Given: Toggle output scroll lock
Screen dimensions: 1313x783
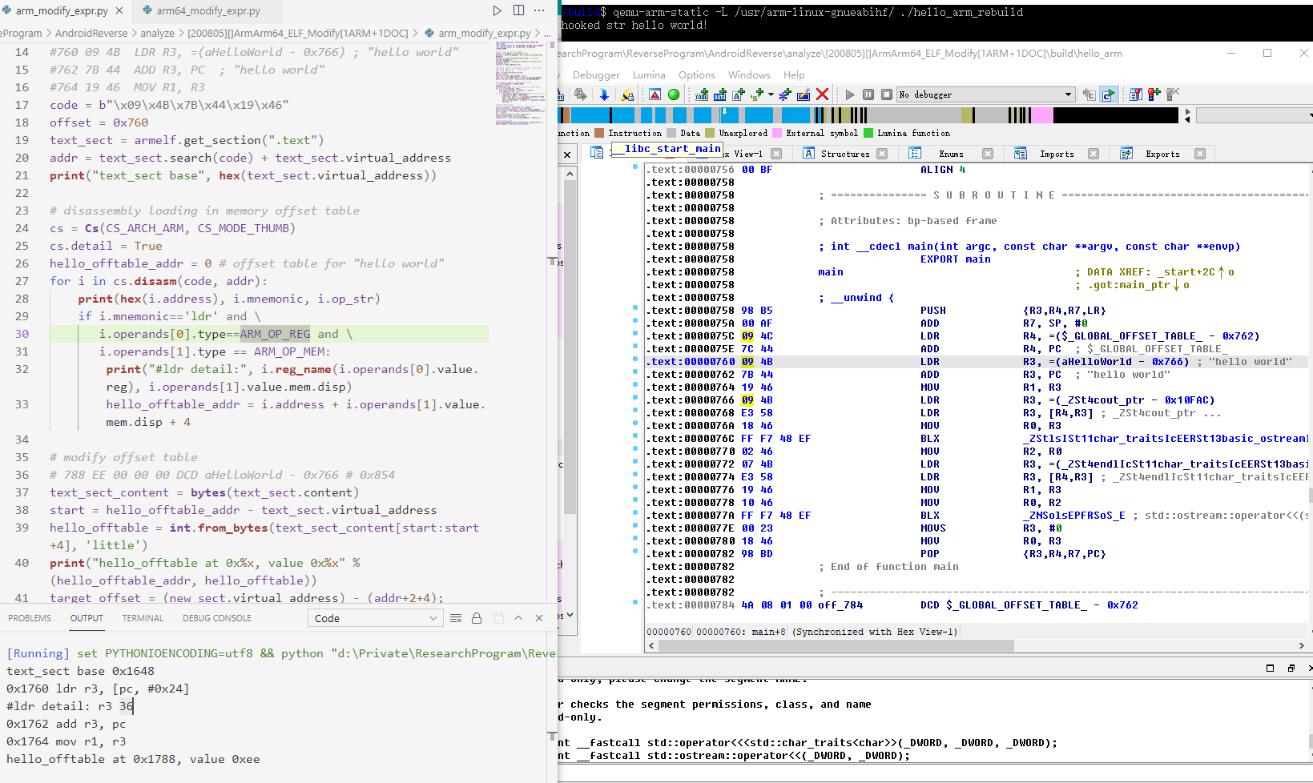Looking at the screenshot, I should click(x=477, y=618).
